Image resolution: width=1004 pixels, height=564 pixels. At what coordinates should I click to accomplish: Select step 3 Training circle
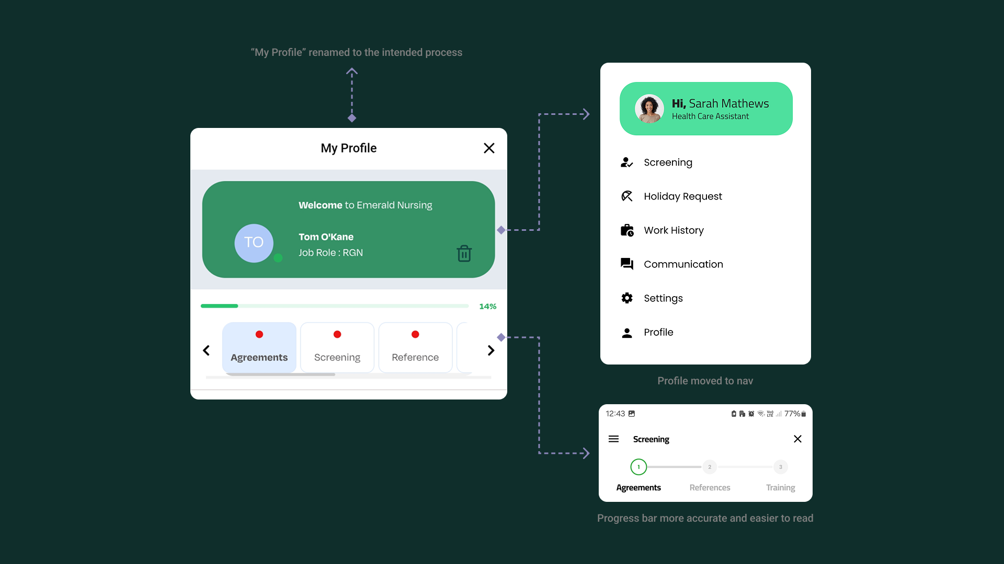coord(780,467)
